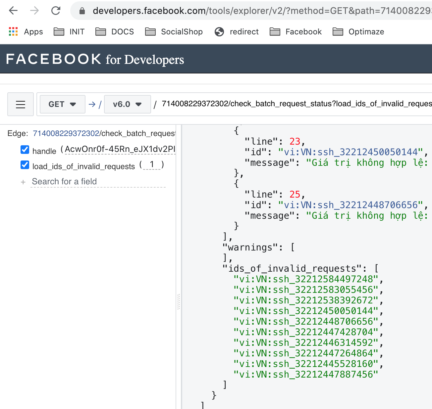The width and height of the screenshot is (432, 409).
Task: Click the message text under line 25
Action: click(x=367, y=216)
